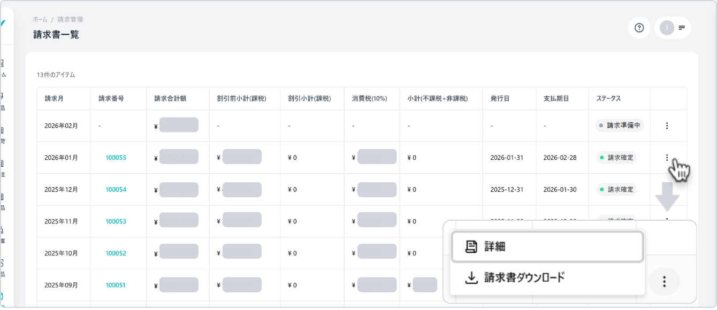
Task: Click the 支払期日 column header
Action: tap(556, 99)
